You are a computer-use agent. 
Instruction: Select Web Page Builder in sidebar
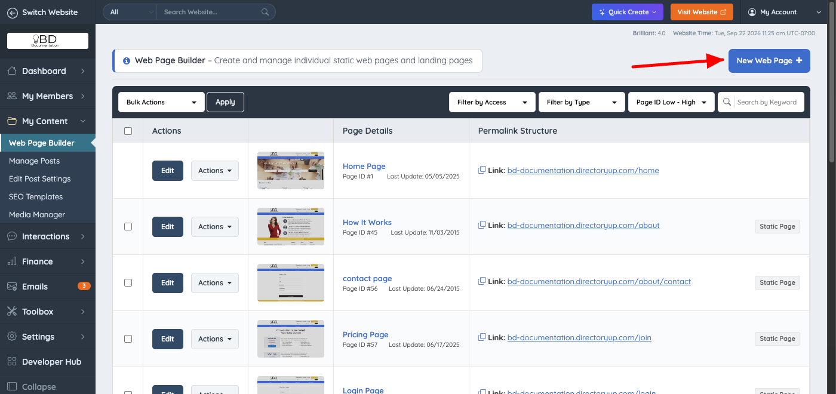coord(42,143)
